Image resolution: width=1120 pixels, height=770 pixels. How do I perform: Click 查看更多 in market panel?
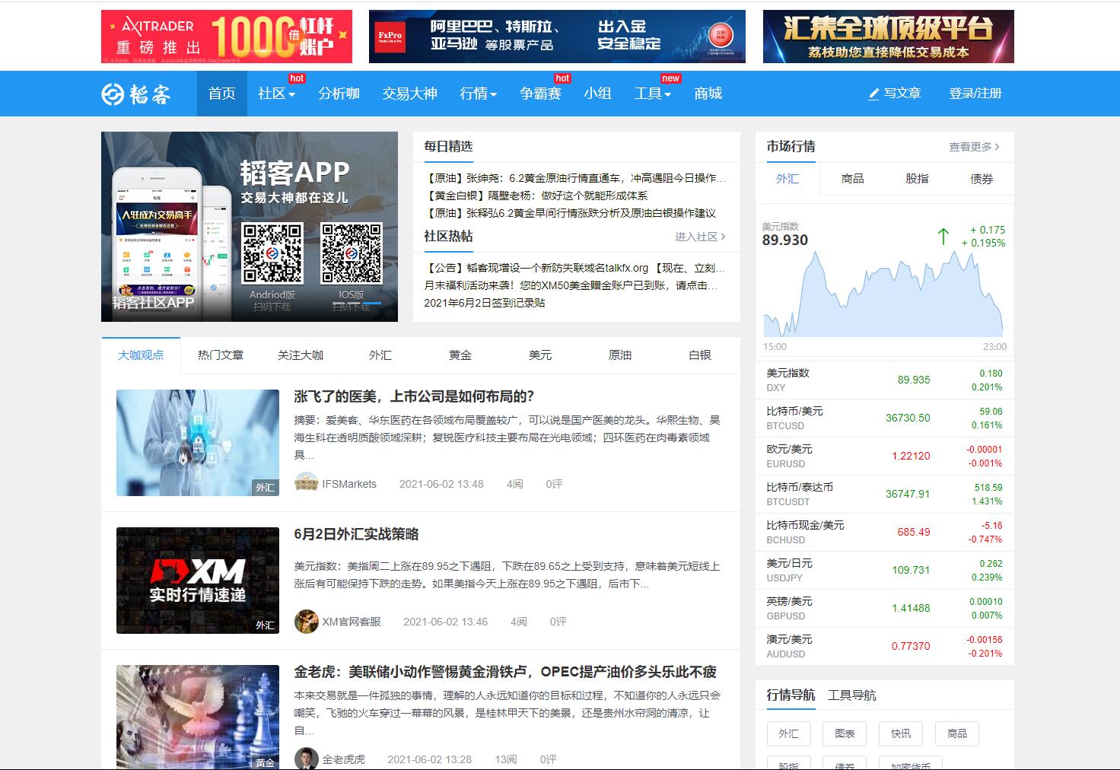click(x=973, y=147)
